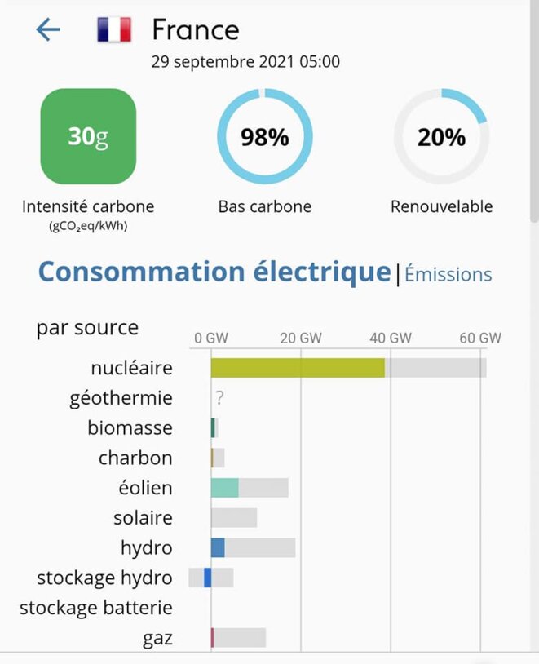
Task: Tap the France flag icon
Action: click(x=112, y=29)
